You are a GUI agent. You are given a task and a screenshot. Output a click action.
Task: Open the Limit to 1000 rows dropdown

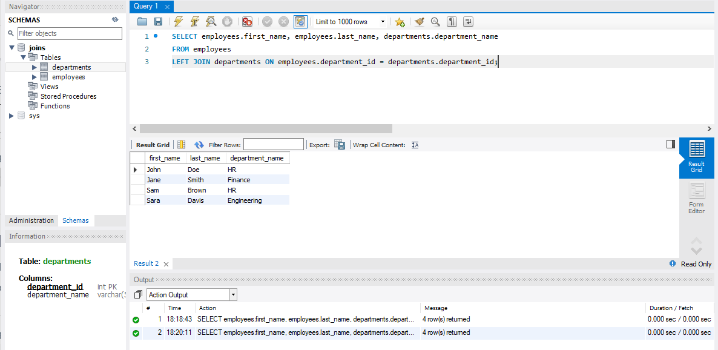coord(381,21)
